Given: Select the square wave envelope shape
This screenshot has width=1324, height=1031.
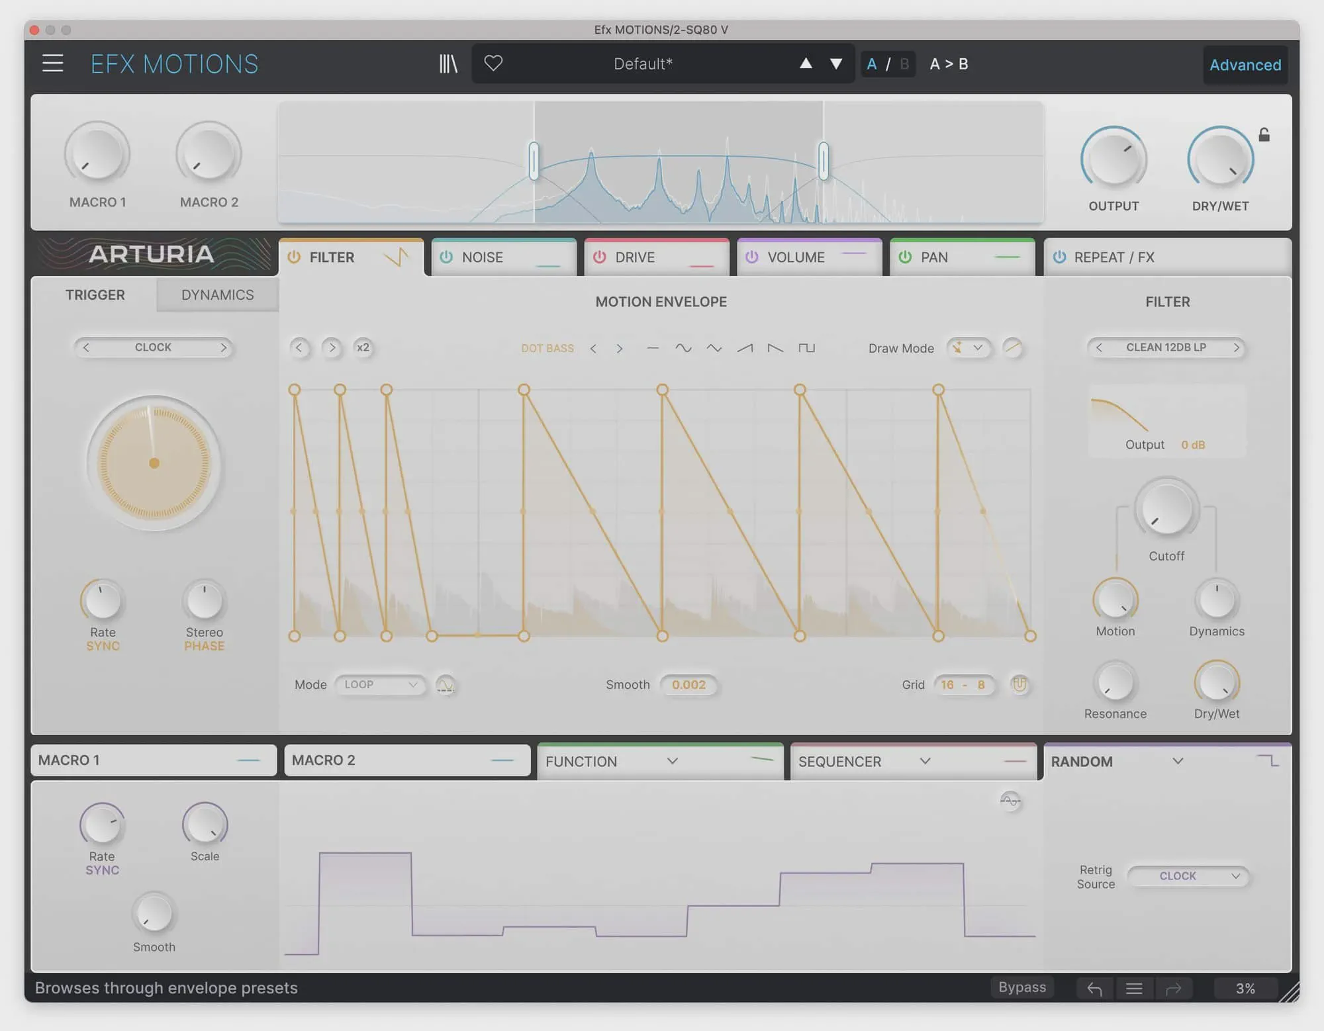Looking at the screenshot, I should click(806, 348).
